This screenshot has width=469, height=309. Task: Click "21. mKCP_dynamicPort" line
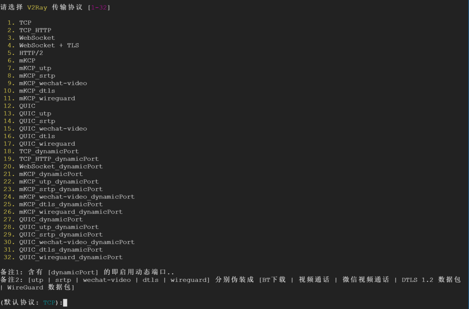tap(44, 174)
